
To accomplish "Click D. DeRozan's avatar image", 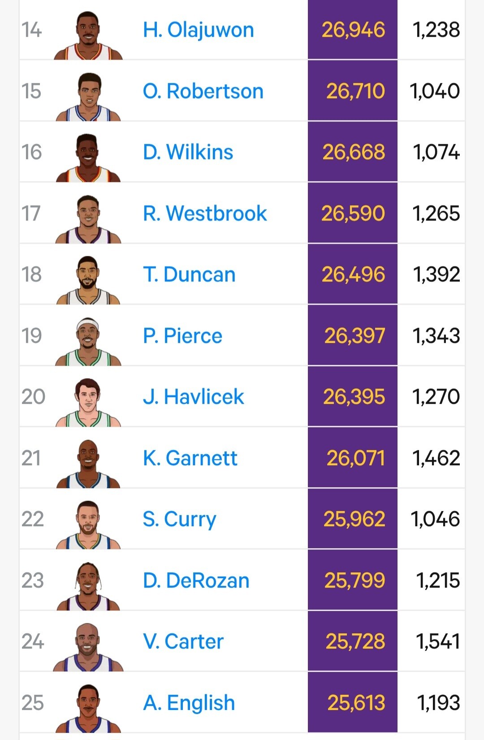I will click(88, 586).
